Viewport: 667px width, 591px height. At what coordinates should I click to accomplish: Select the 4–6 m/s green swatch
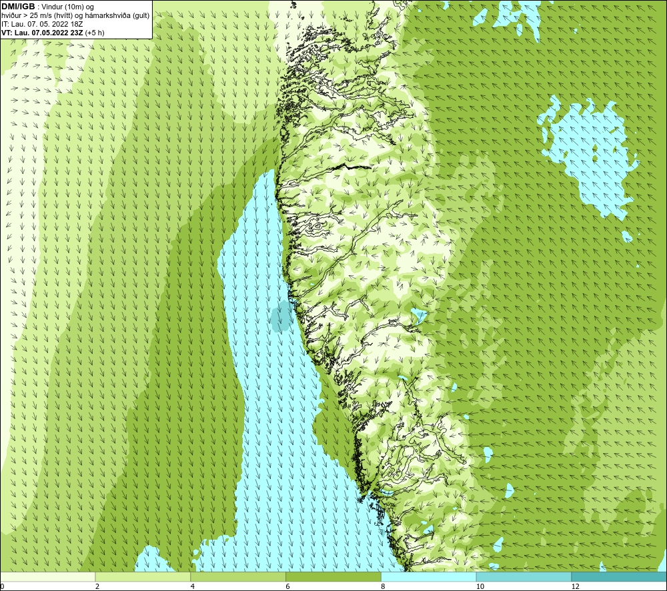(238, 576)
